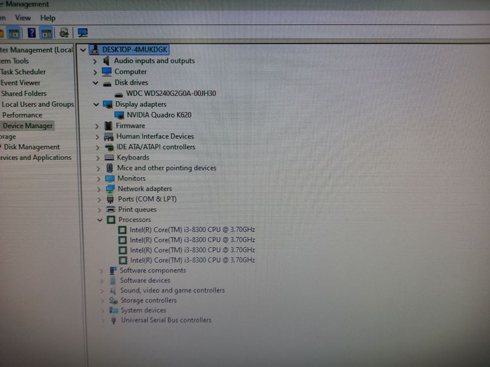Click the System devices folder icon
Image resolution: width=490 pixels, height=367 pixels.
(114, 310)
